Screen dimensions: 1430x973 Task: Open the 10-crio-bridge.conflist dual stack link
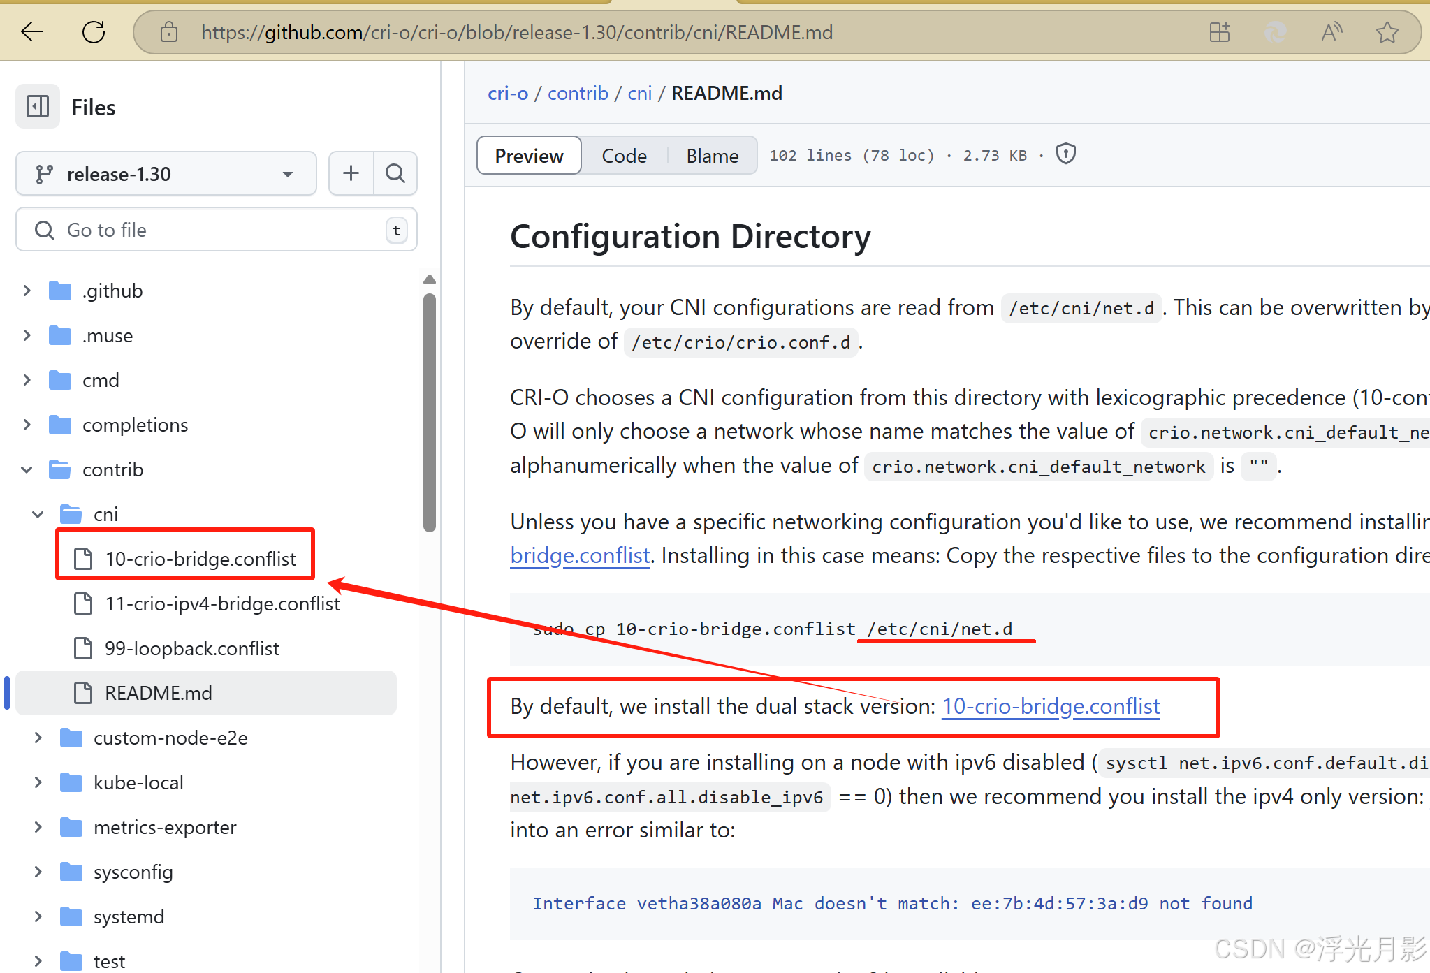point(1051,706)
